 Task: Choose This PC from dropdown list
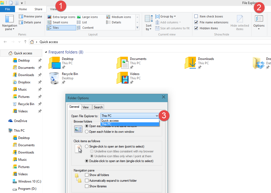130,124
